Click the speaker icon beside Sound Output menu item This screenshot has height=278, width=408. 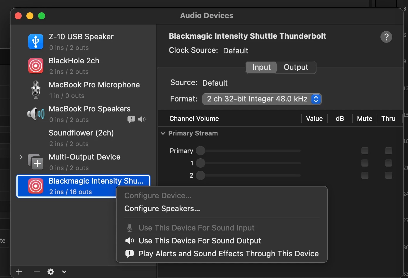130,241
